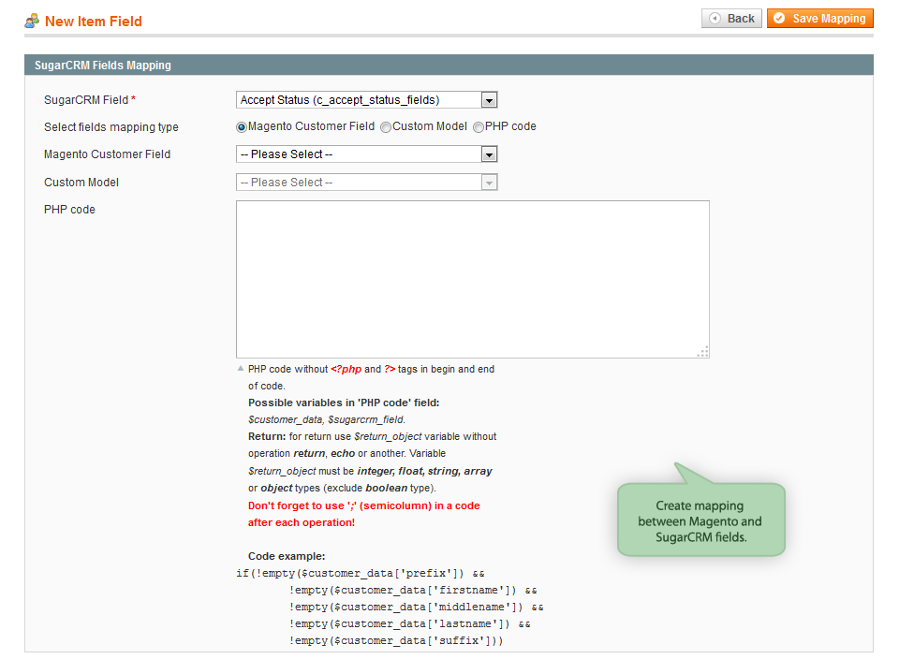Click the PHP code label at left
The image size is (899, 659).
(69, 210)
